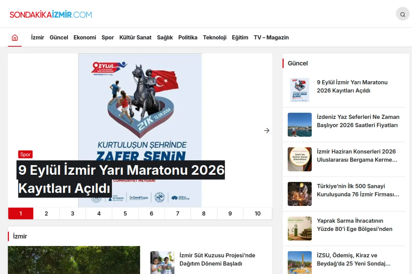
Task: Click the İzdeniz harbor thumbnail
Action: click(300, 125)
